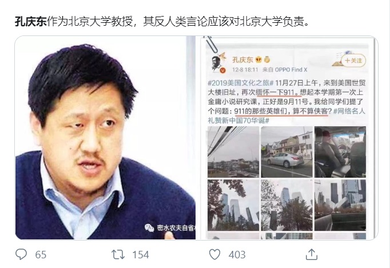Open the left portrait photo of the man
The width and height of the screenshot is (390, 268).
(105, 138)
